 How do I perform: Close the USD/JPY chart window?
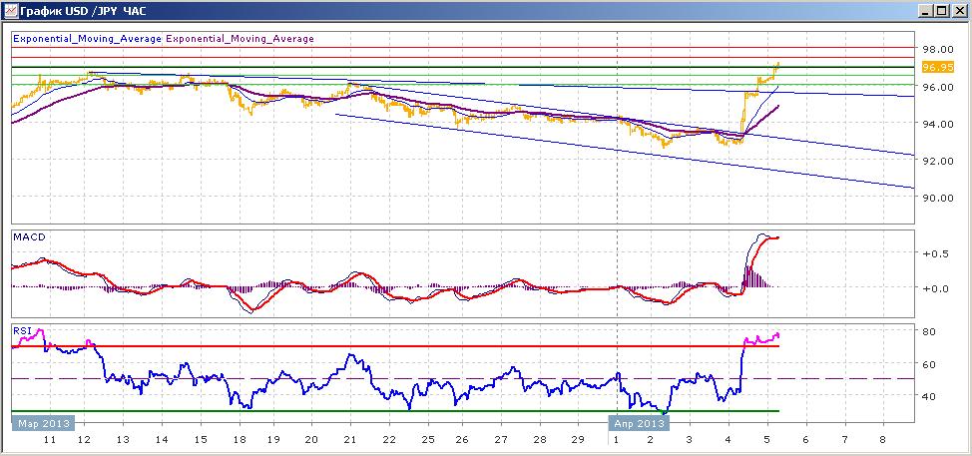(959, 11)
